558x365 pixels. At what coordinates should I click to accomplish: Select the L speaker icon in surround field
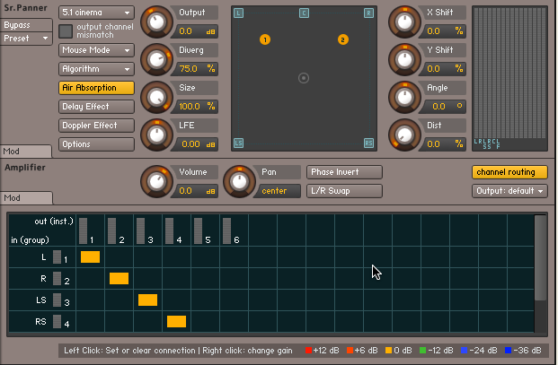[x=238, y=13]
